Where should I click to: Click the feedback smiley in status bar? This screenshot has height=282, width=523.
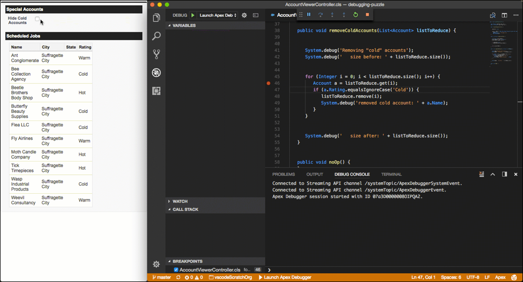point(514,277)
